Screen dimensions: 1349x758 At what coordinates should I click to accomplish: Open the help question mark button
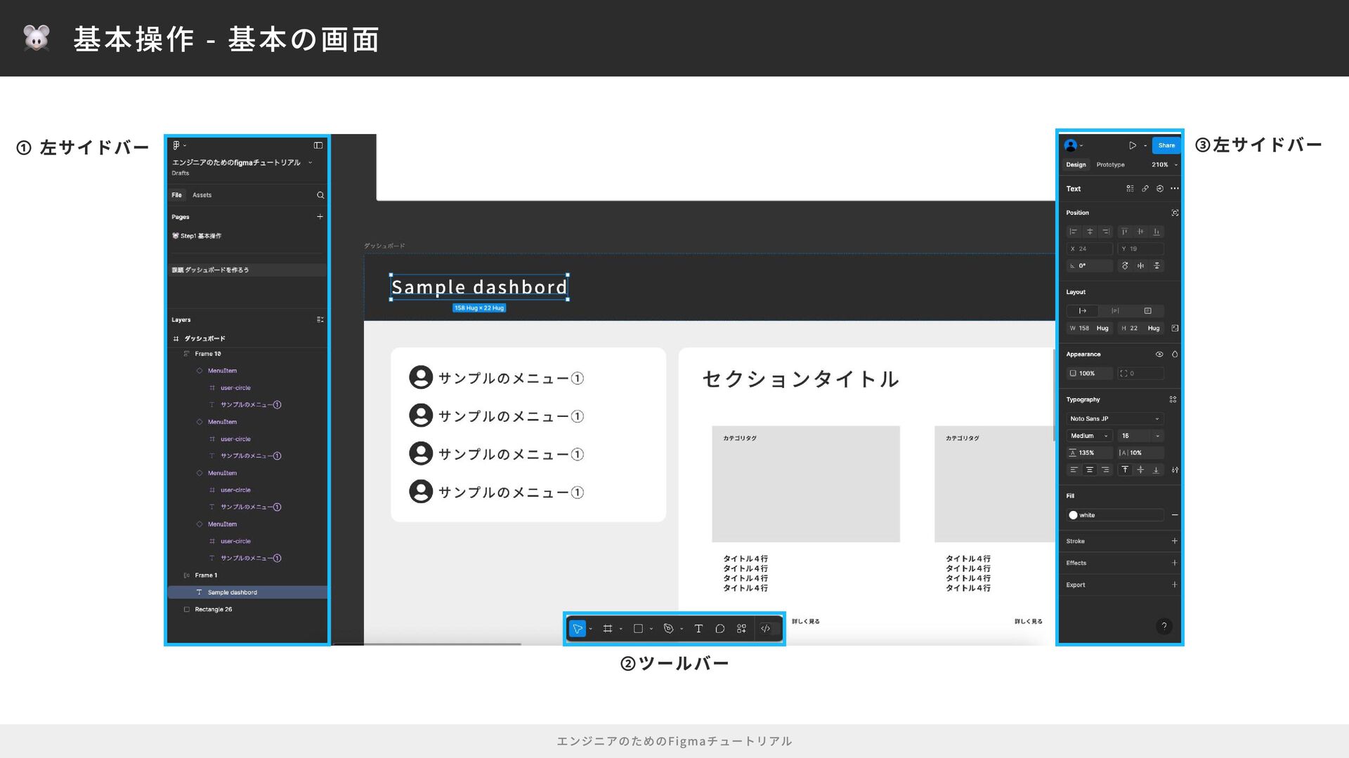pyautogui.click(x=1164, y=626)
